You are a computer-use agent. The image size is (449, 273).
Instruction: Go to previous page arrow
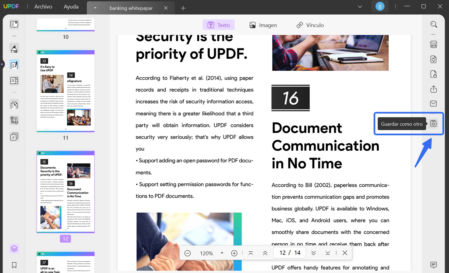[265, 253]
